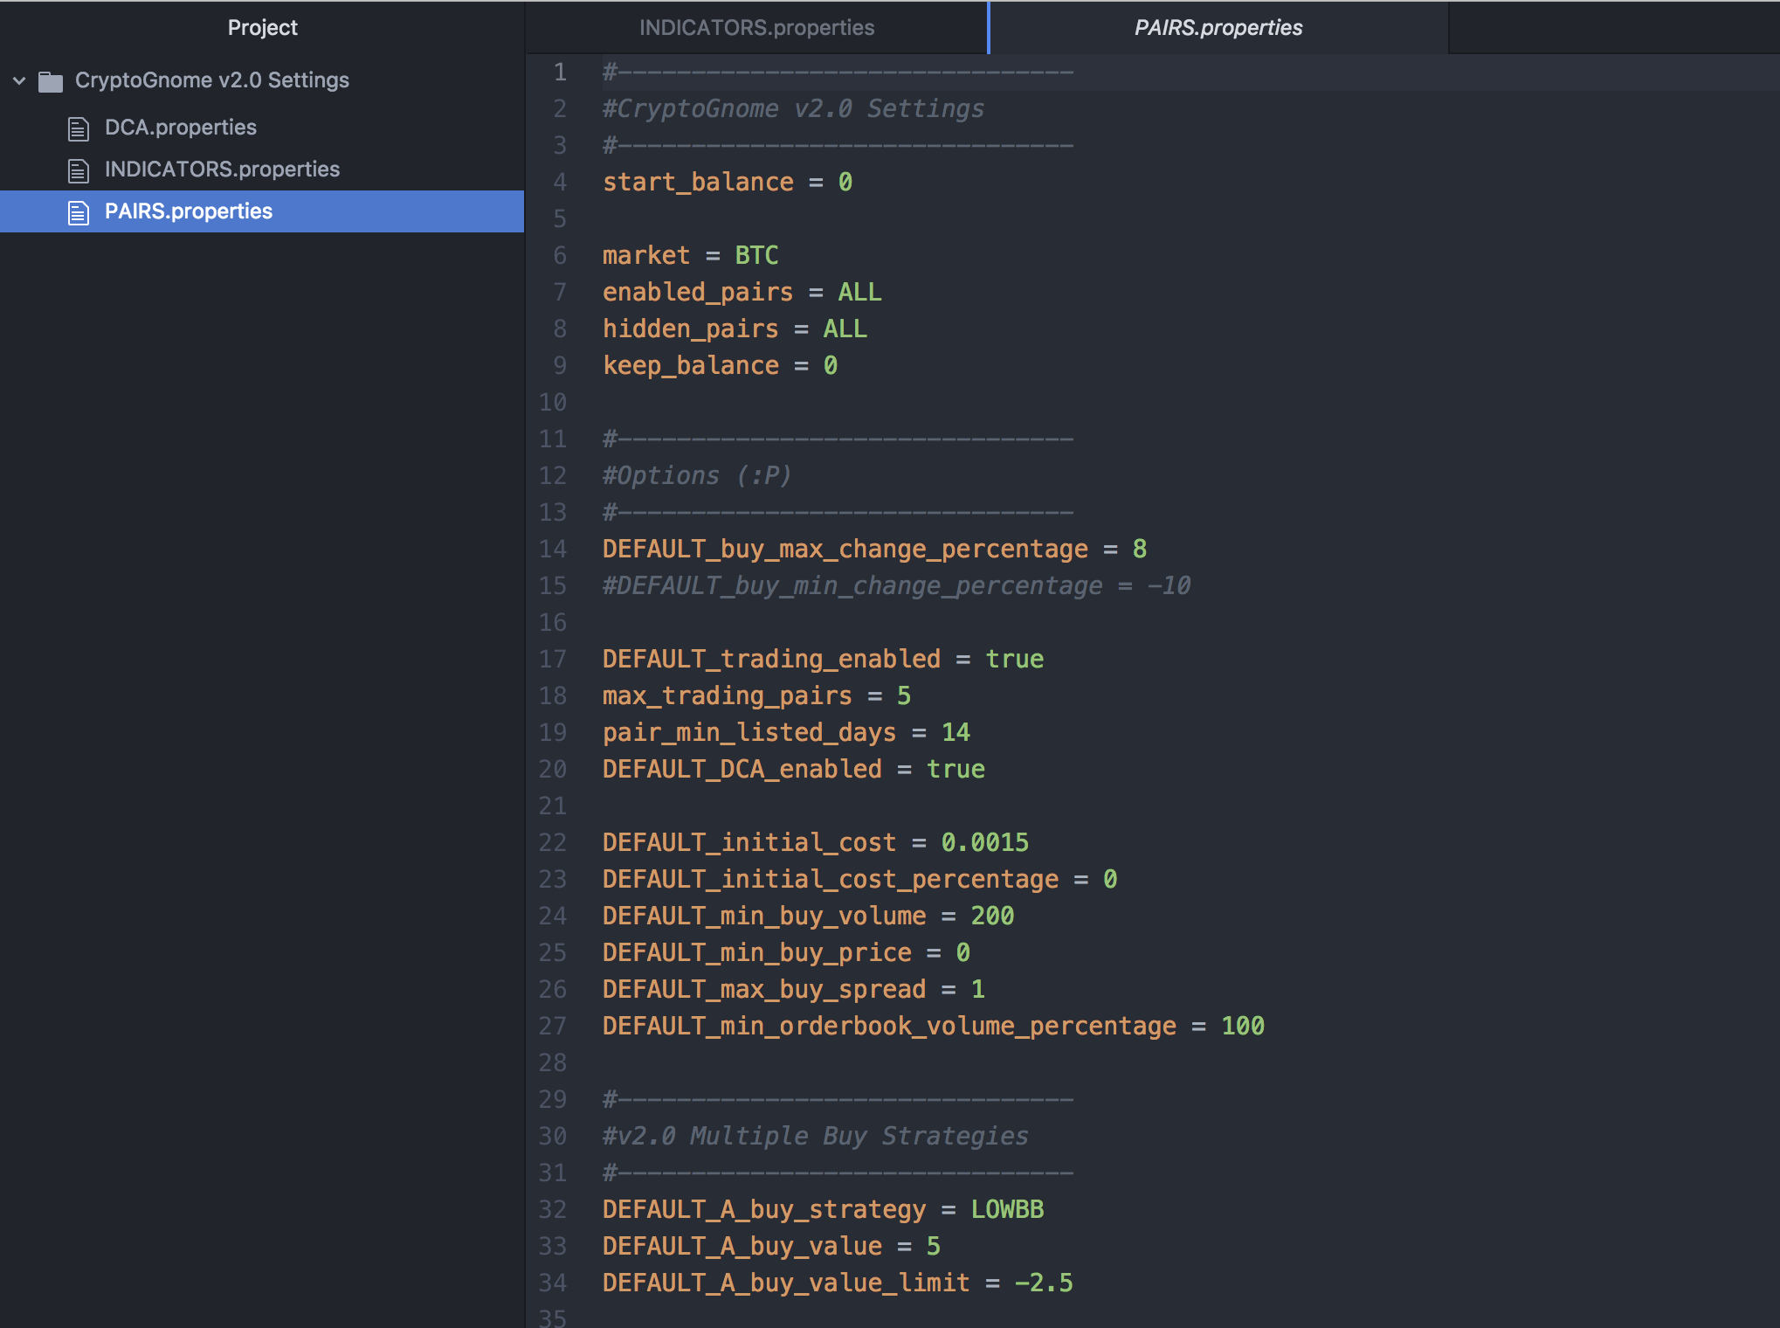Select the PAIRS.properties editor tab

[x=1218, y=28]
